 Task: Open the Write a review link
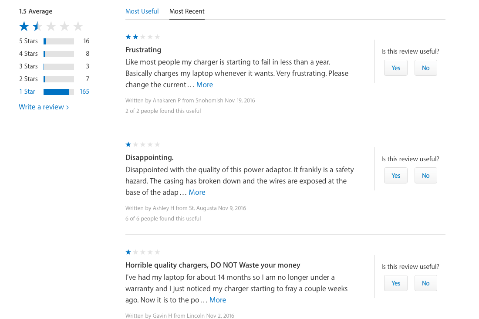pyautogui.click(x=41, y=107)
